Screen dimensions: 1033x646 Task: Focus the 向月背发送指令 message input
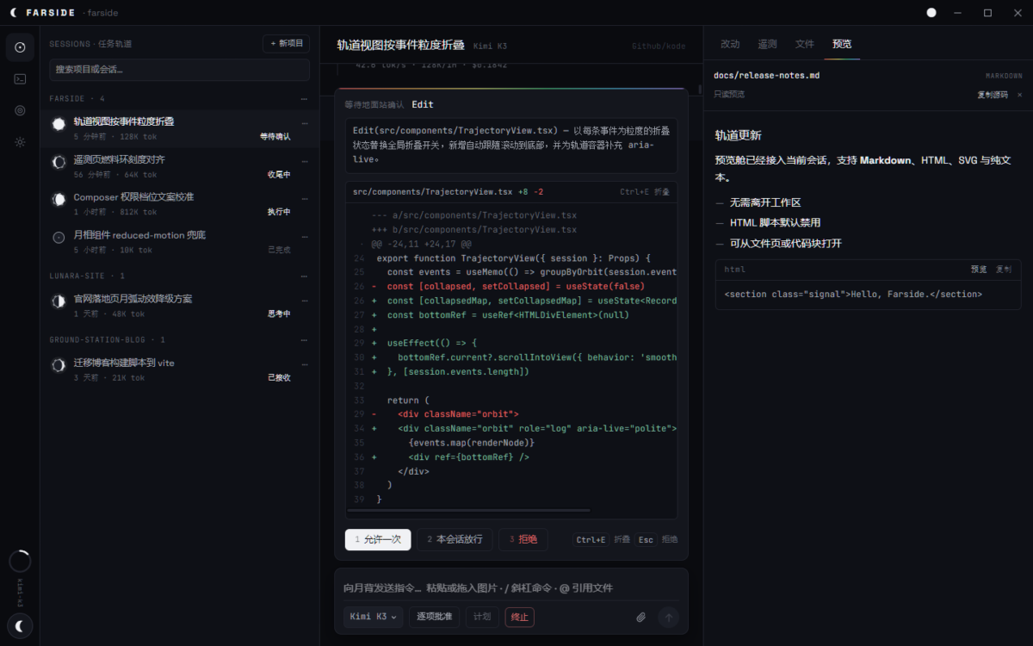(x=511, y=587)
